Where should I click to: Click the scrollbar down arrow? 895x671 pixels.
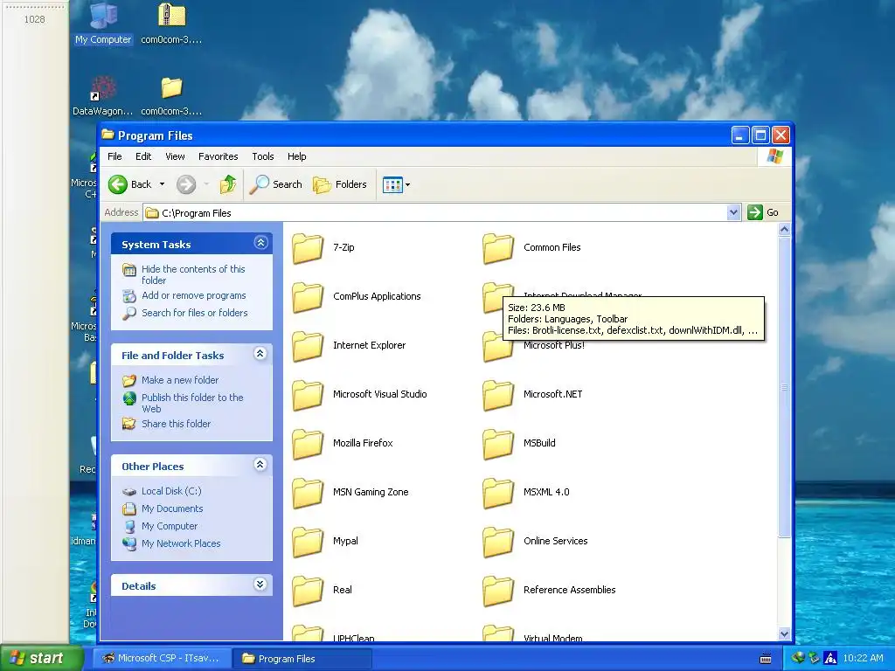[x=784, y=634]
